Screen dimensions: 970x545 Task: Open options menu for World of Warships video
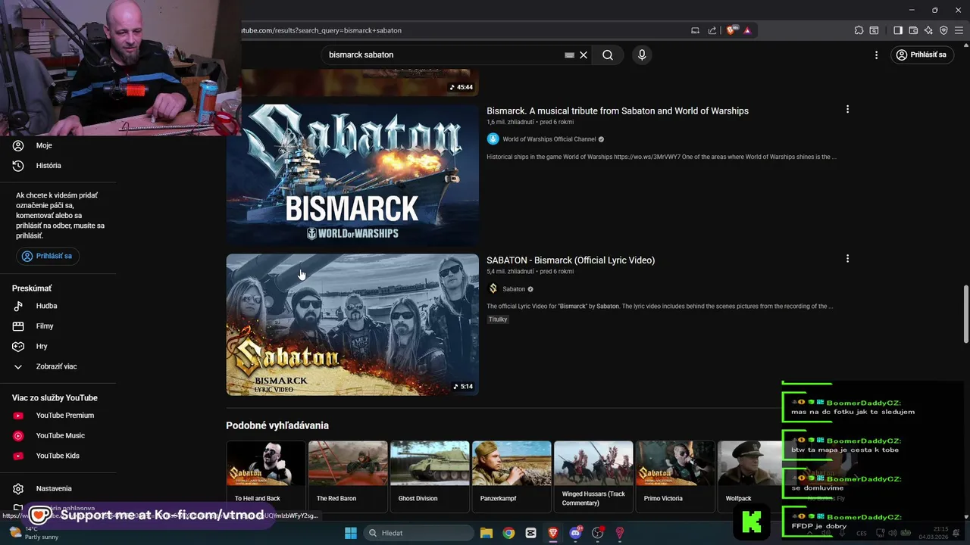(x=847, y=109)
